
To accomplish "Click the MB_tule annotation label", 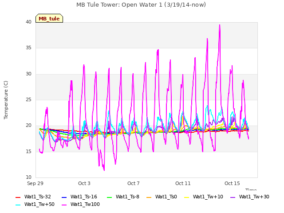I will click(49, 18).
